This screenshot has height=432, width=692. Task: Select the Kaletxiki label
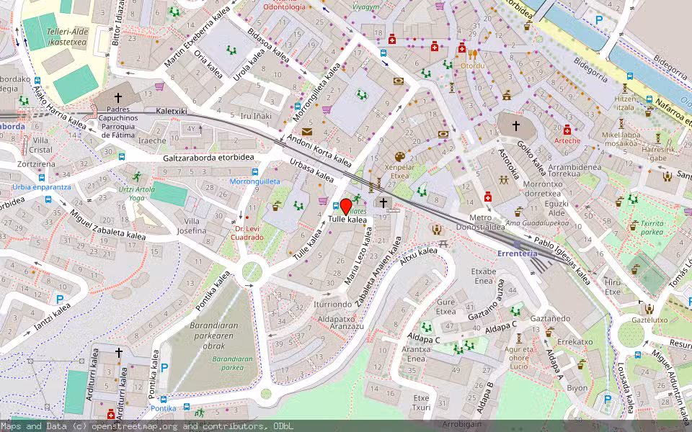click(172, 111)
